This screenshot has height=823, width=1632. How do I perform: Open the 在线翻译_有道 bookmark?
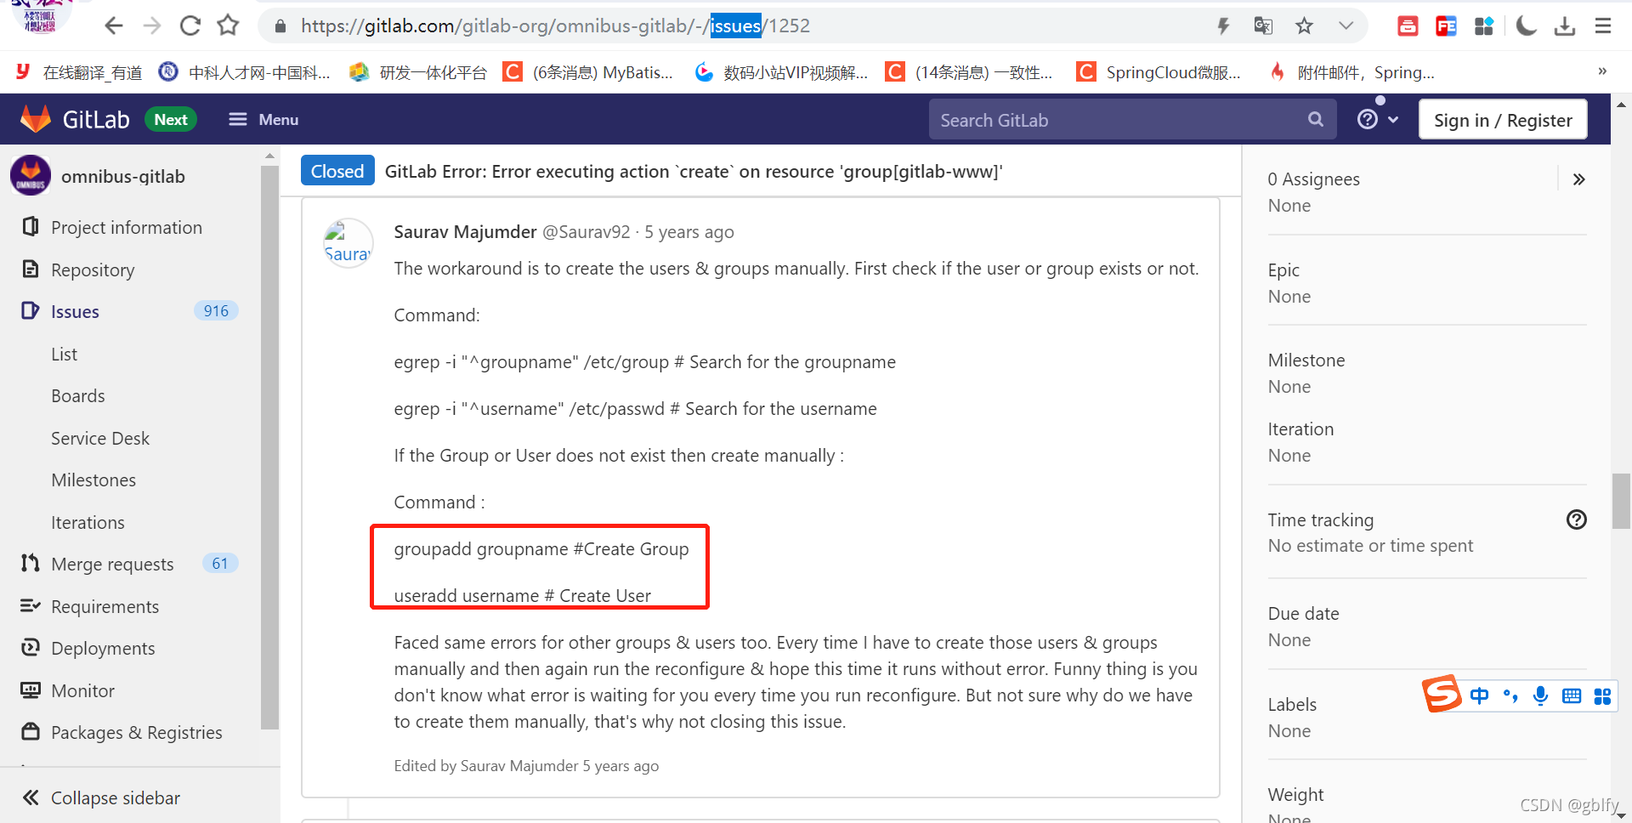[x=79, y=72]
